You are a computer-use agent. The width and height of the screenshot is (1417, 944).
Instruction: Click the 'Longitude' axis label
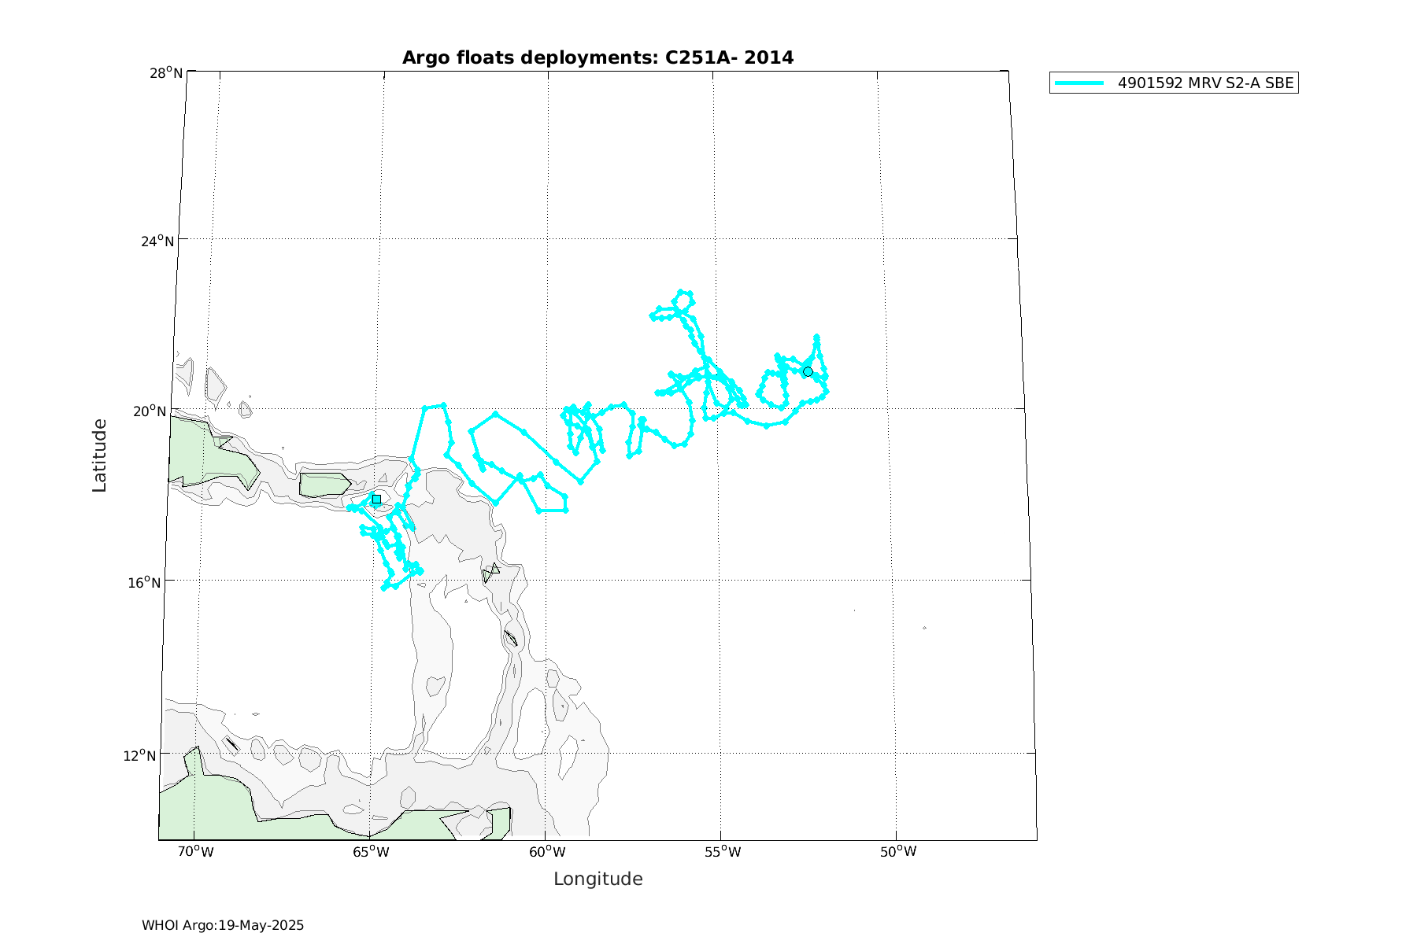598,879
